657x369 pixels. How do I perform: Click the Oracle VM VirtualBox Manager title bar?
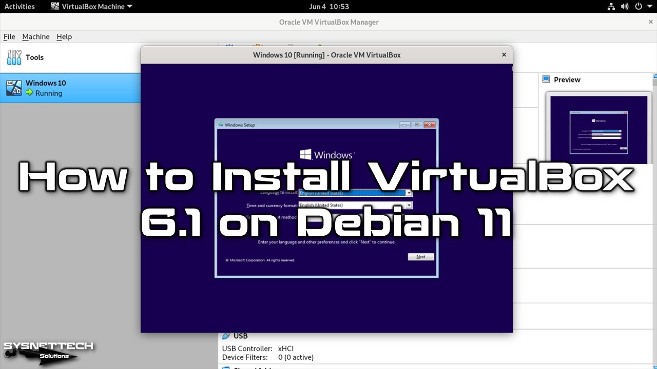328,22
